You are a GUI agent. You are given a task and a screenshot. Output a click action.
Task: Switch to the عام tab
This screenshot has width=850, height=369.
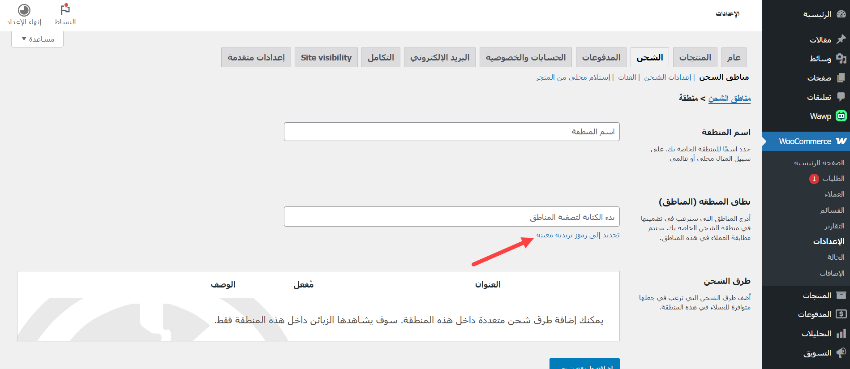click(x=734, y=57)
